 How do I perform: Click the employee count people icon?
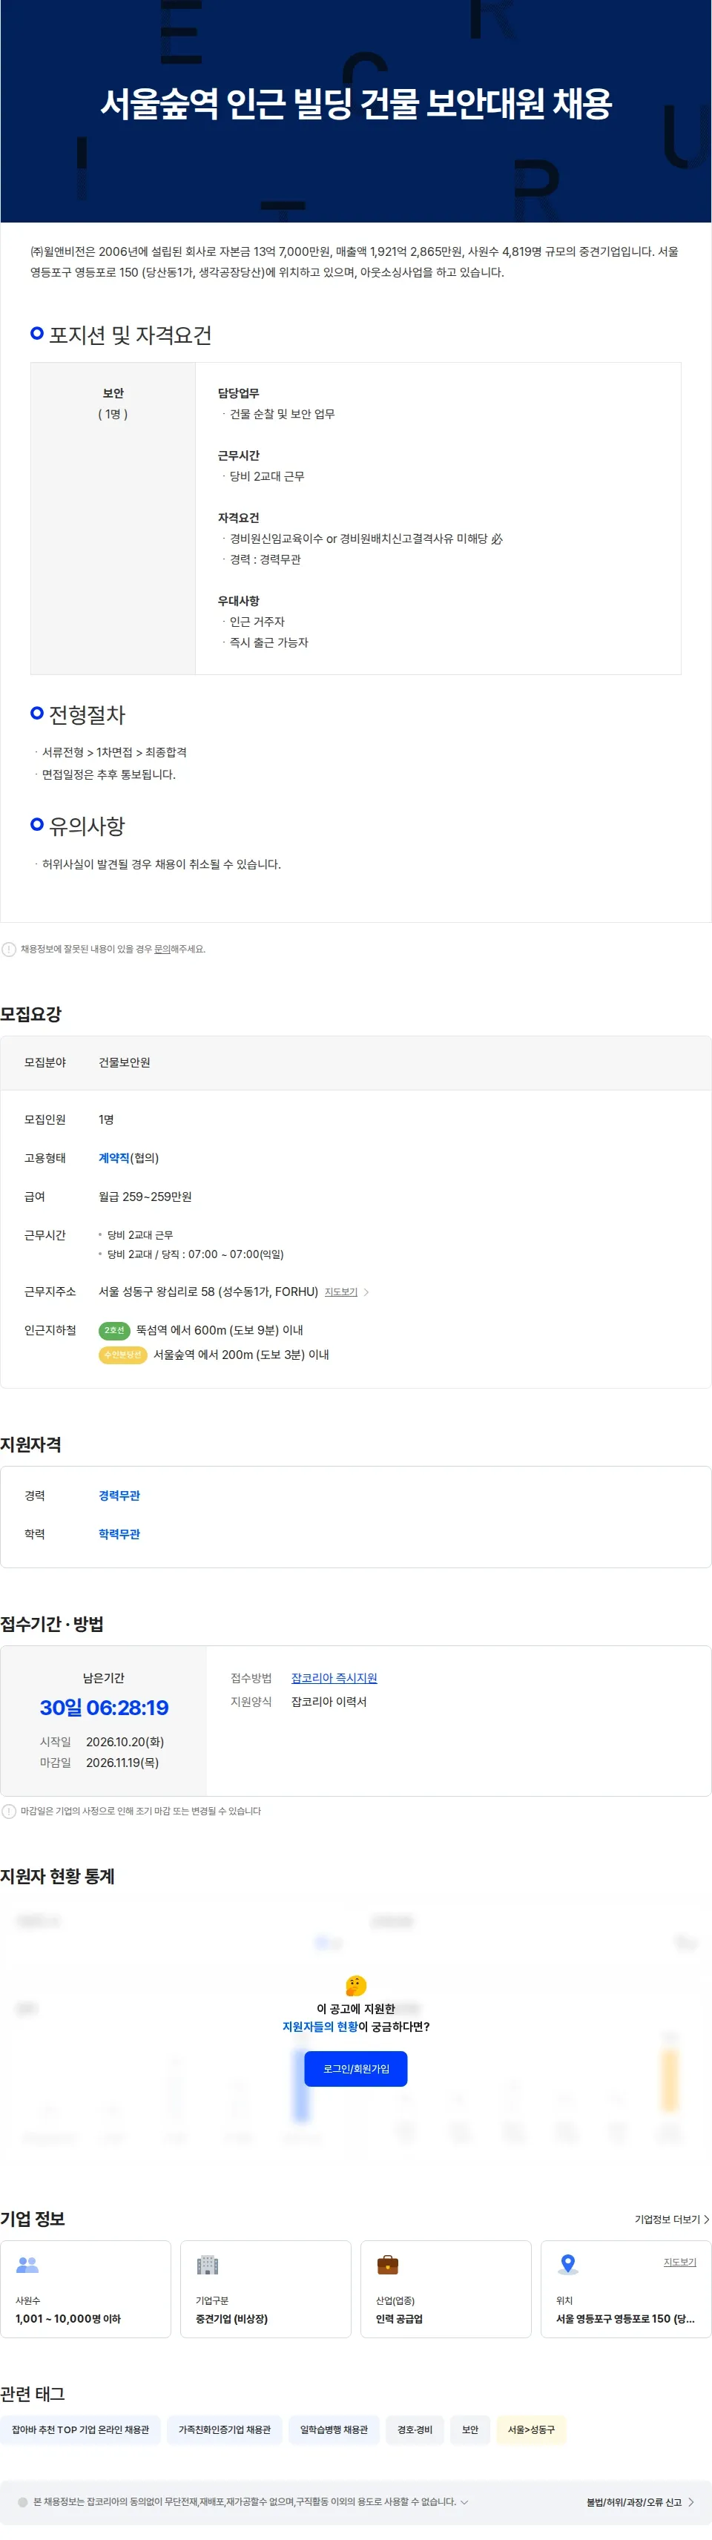click(27, 2265)
